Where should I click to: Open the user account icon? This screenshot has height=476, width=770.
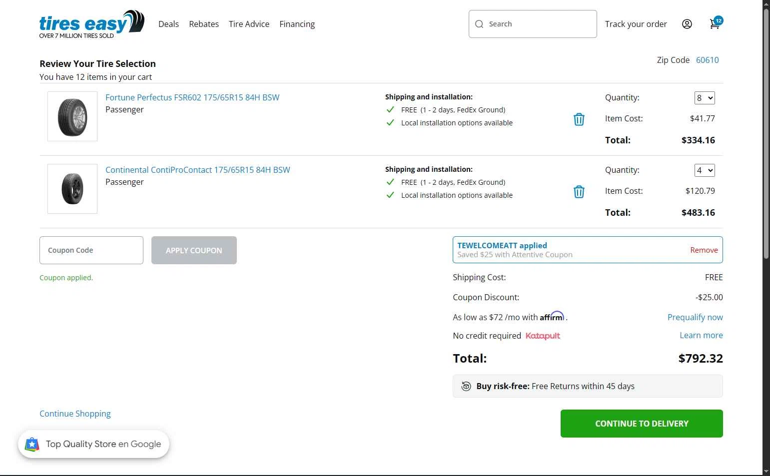click(x=687, y=24)
